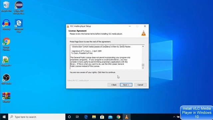Launch Edge from the taskbar
Image resolution: width=213 pixels, height=120 pixels.
86,117
